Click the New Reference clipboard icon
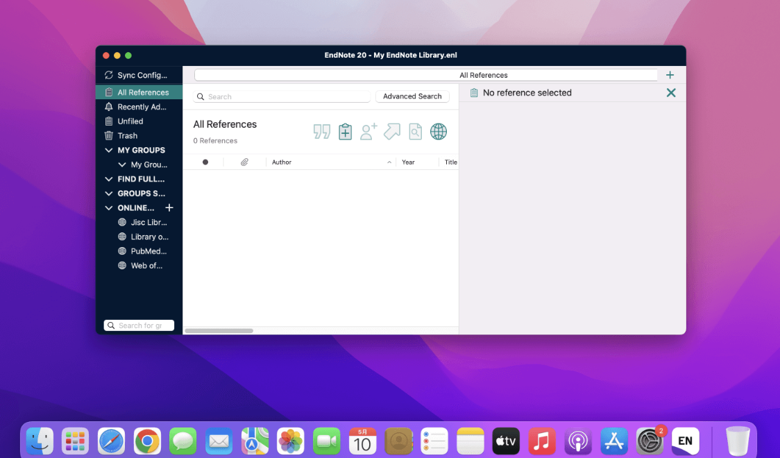This screenshot has width=780, height=458. 345,132
